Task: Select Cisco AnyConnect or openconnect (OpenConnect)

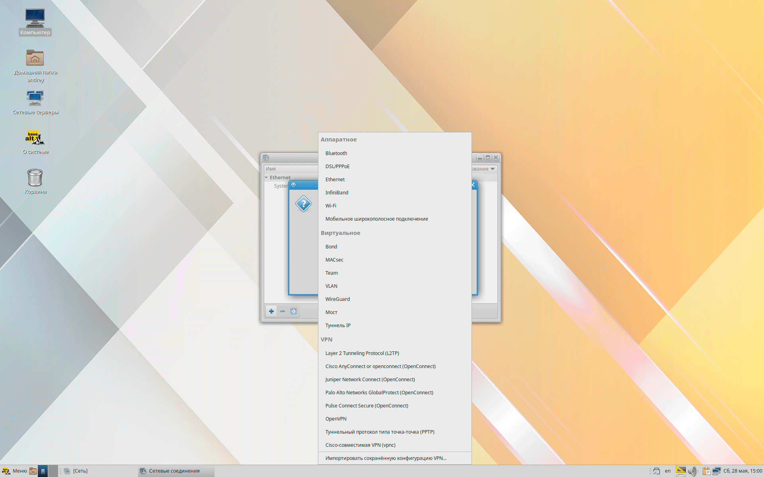Action: coord(380,366)
